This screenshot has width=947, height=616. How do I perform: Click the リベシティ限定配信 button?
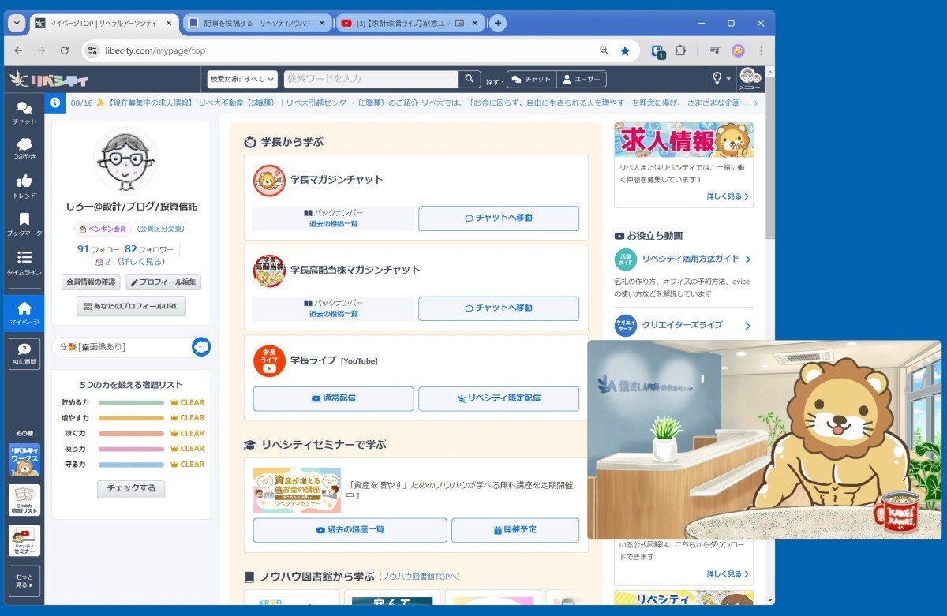coord(499,398)
